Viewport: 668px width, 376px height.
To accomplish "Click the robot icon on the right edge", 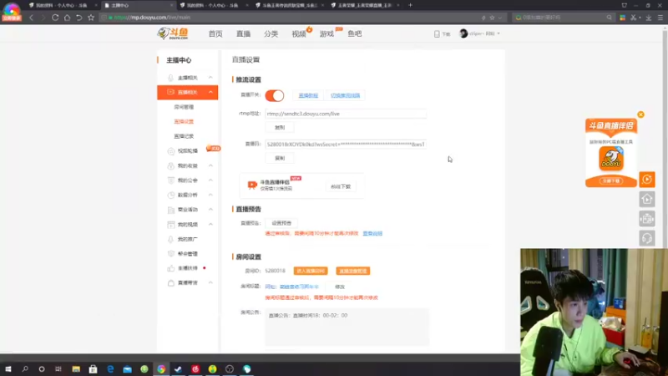I will tap(647, 219).
